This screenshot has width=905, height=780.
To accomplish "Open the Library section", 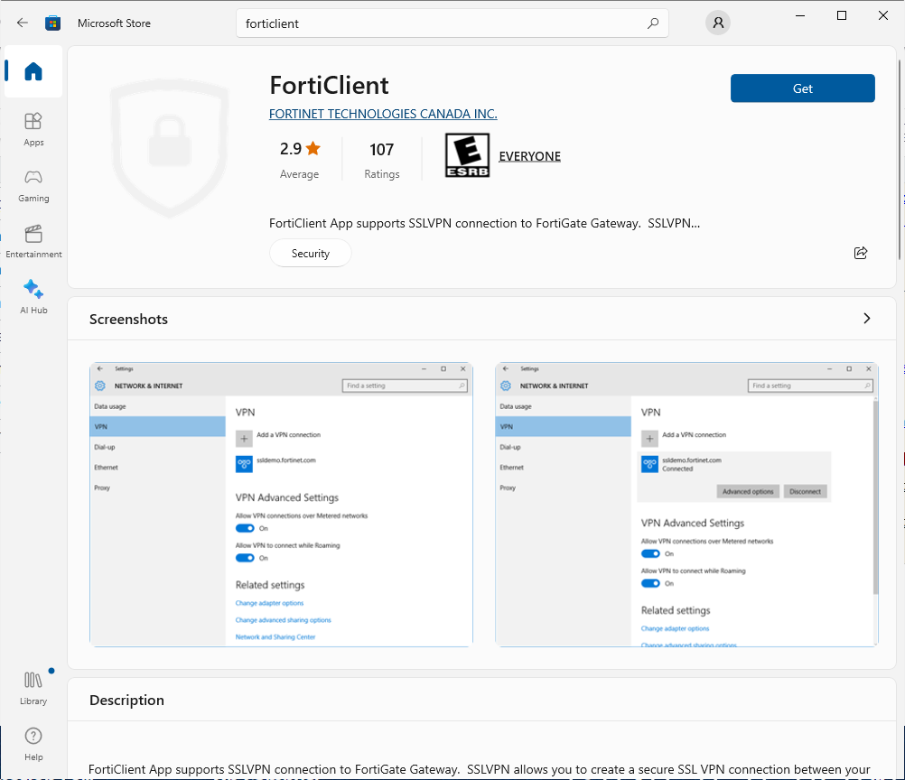I will 33,688.
